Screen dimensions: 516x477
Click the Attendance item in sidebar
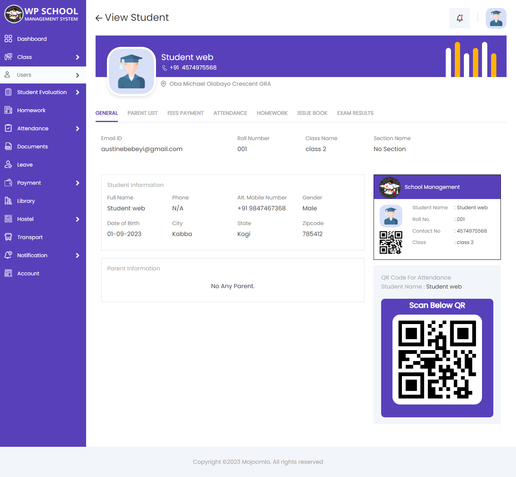click(33, 128)
